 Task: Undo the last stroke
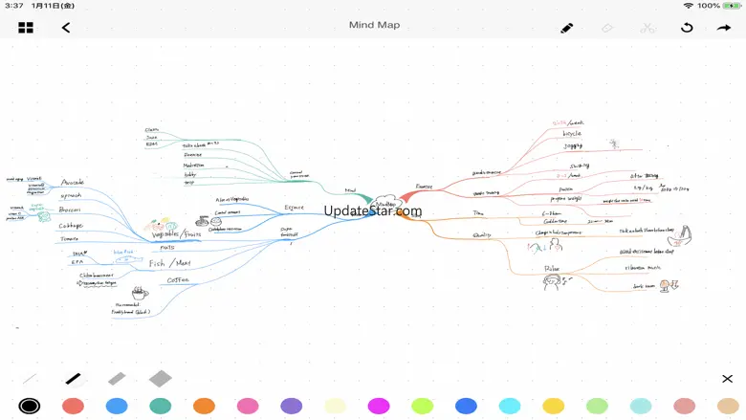click(x=687, y=28)
